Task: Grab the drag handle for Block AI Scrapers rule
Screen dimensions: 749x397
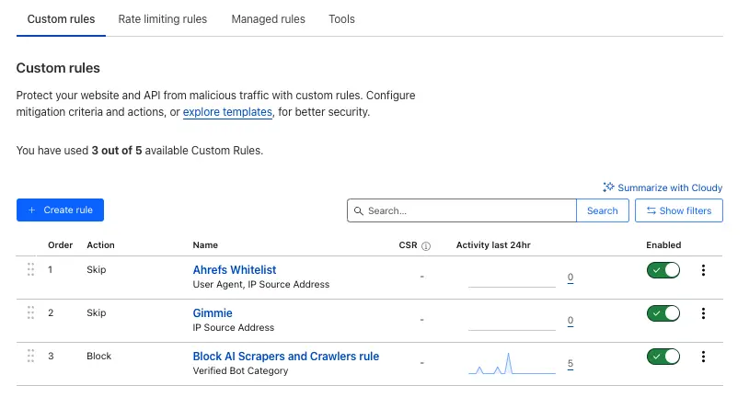Action: 30,356
